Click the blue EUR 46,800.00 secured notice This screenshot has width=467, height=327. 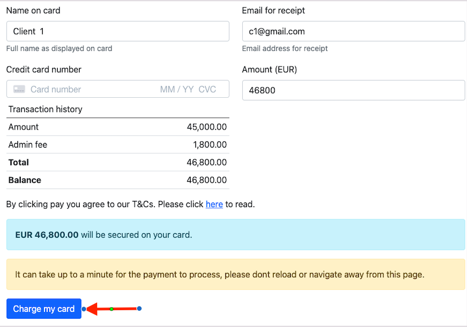click(x=235, y=235)
